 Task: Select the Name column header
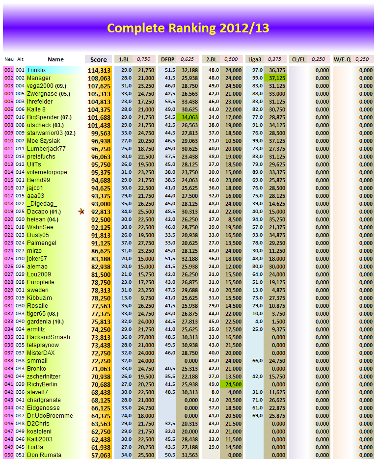tap(55, 59)
